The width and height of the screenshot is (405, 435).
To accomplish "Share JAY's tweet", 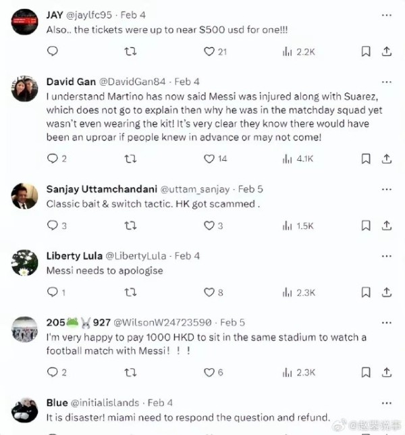I will click(387, 51).
